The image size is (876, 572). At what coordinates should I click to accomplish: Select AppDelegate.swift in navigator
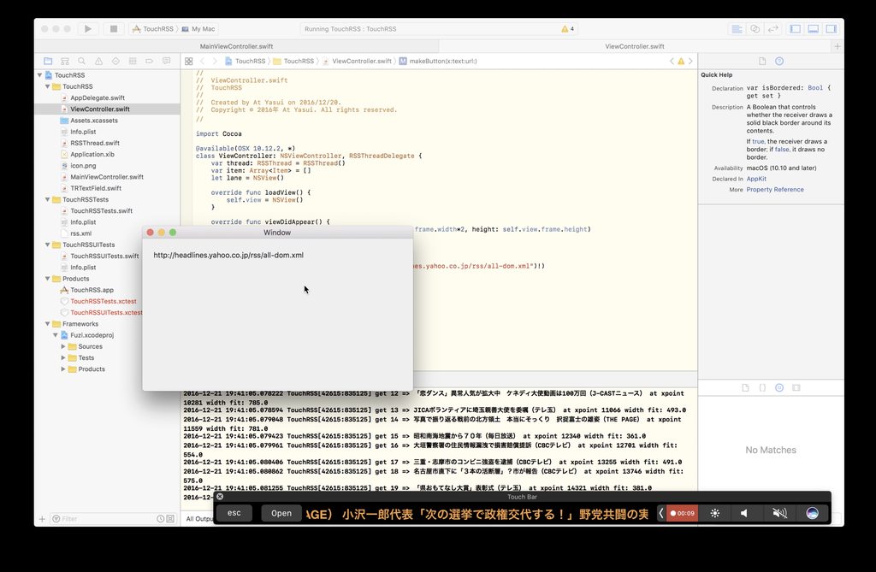click(x=98, y=97)
